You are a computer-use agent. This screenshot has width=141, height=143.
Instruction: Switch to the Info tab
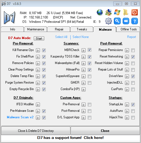tap(12, 29)
